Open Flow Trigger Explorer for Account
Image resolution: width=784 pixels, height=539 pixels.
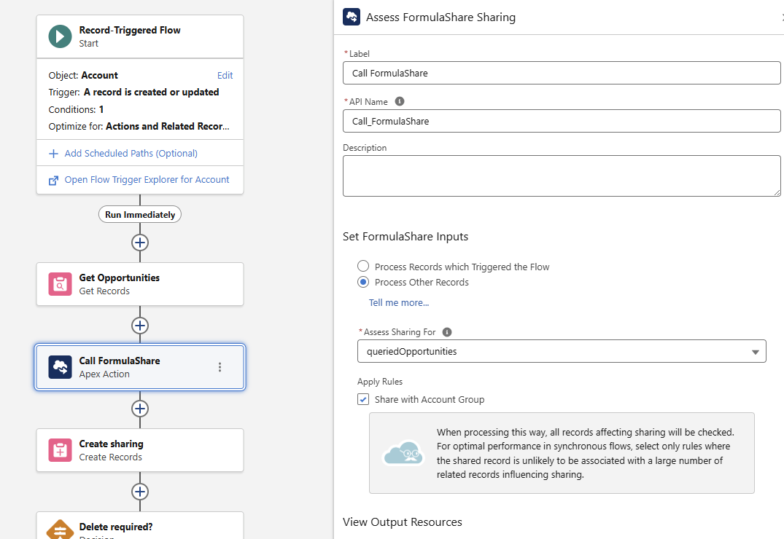tap(145, 179)
